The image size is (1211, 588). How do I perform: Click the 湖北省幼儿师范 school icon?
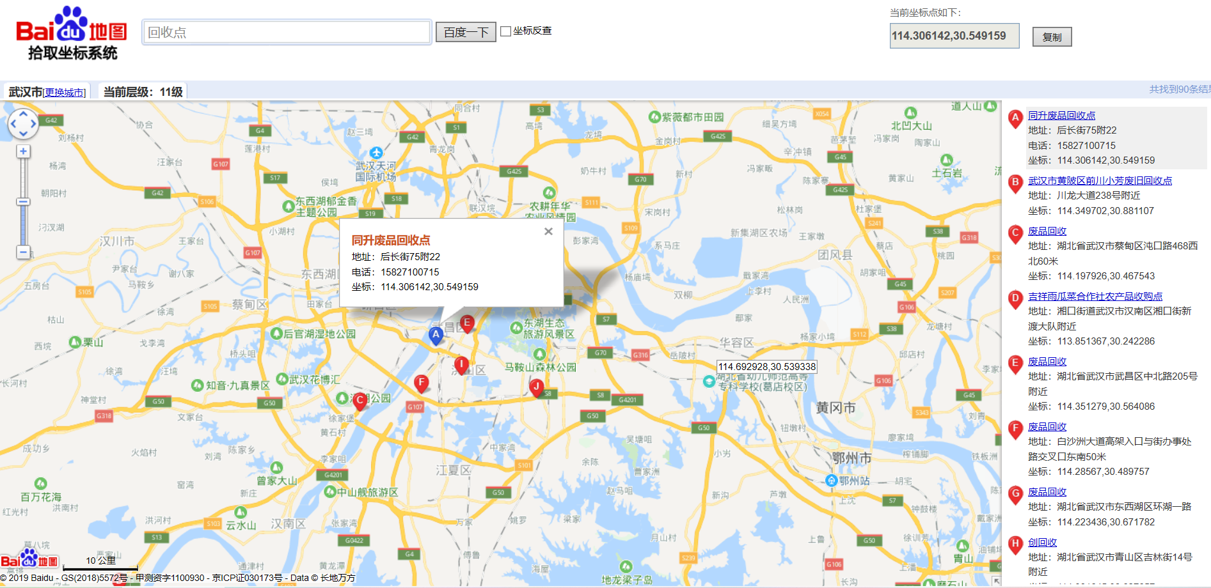(709, 381)
